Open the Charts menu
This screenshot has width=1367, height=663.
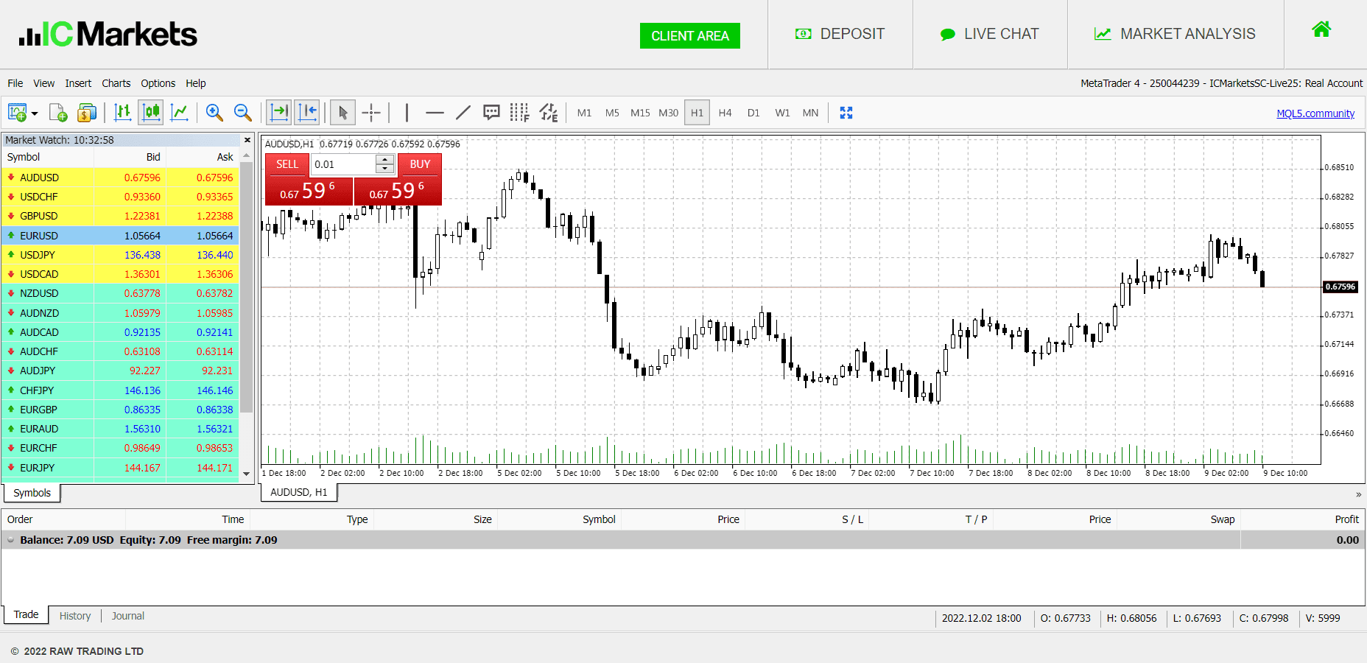point(116,83)
